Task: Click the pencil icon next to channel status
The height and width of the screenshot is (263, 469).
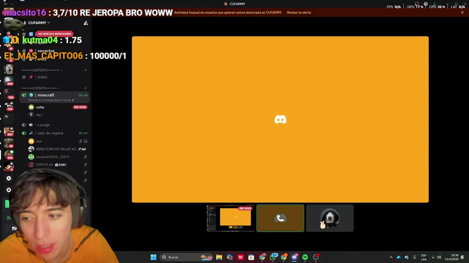Action: [73, 100]
